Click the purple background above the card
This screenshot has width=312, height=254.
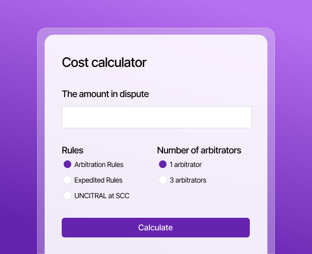(156, 13)
